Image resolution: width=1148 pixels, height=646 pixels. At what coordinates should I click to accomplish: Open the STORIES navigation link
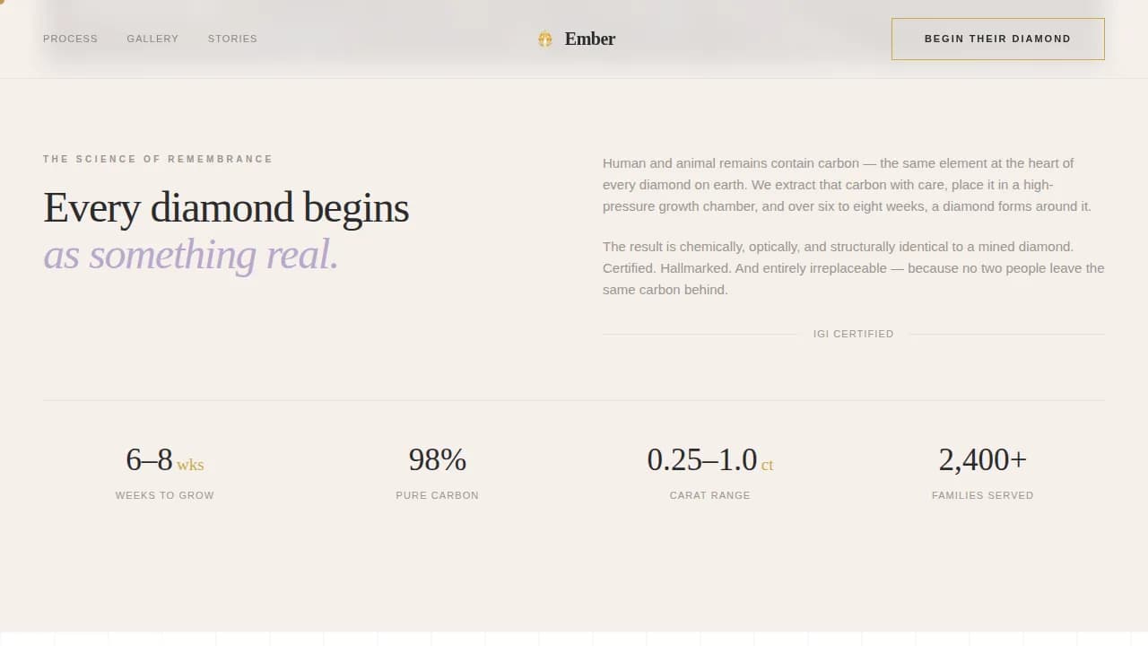[x=232, y=39]
